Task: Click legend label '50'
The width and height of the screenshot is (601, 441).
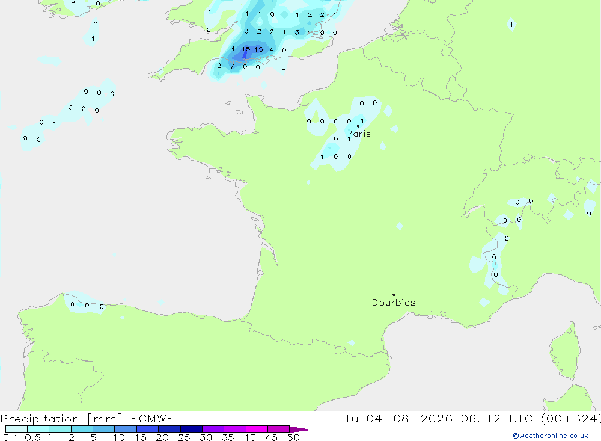Action: click(x=293, y=437)
